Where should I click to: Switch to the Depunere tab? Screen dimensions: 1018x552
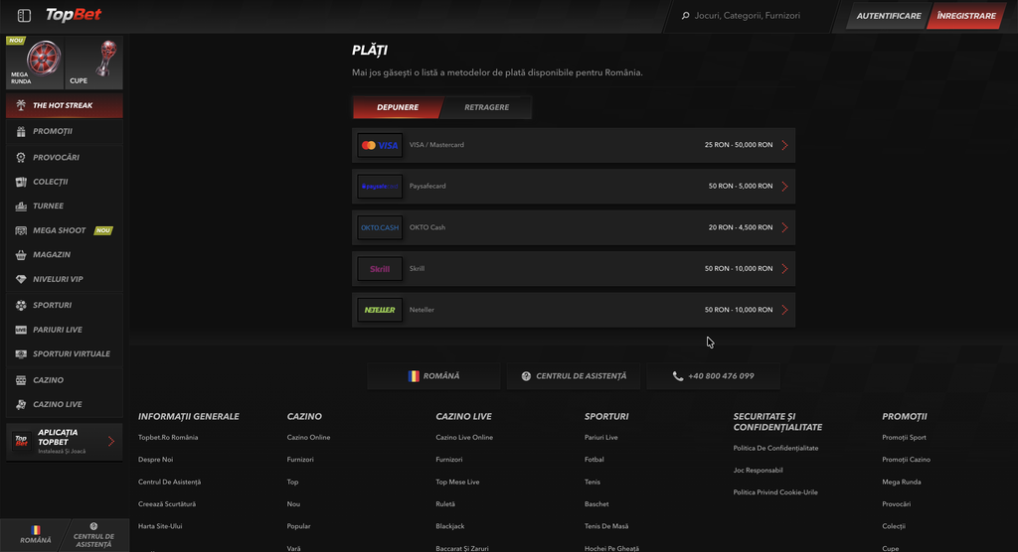point(398,107)
